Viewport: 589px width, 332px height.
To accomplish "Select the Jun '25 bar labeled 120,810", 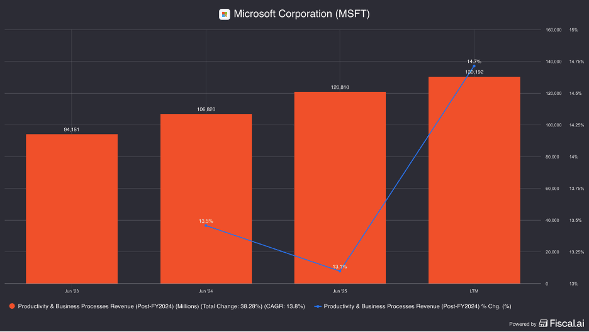I will click(340, 187).
